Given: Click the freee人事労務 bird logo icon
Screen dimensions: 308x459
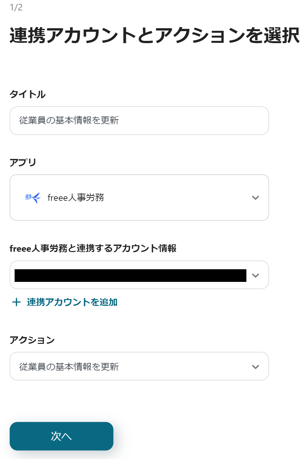Looking at the screenshot, I should pyautogui.click(x=33, y=198).
